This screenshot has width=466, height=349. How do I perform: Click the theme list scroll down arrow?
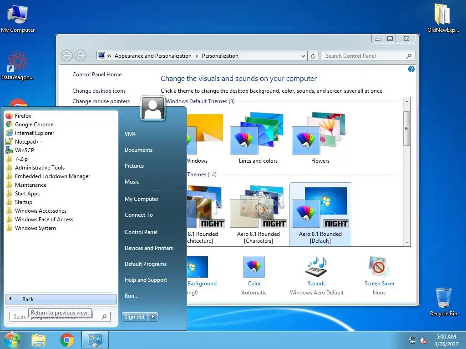click(407, 243)
